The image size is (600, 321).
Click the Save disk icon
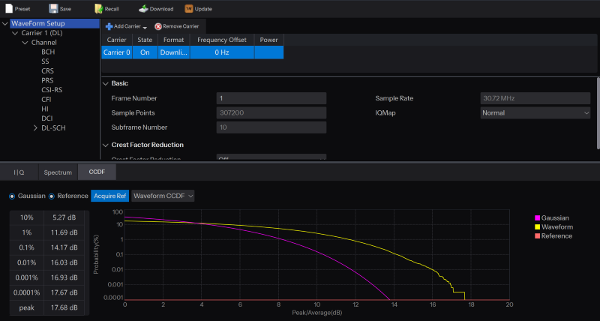pos(54,8)
